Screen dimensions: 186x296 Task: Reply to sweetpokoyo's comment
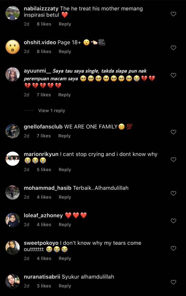[65, 258]
